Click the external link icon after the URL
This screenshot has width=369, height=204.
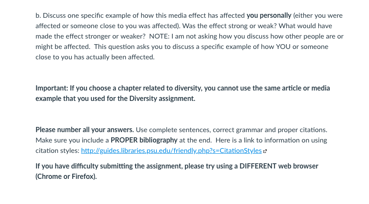coord(265,151)
